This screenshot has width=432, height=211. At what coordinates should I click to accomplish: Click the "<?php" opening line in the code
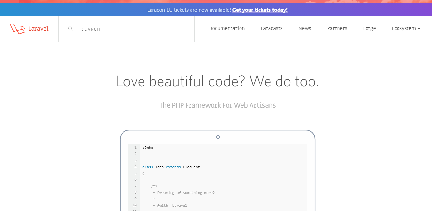coord(148,148)
